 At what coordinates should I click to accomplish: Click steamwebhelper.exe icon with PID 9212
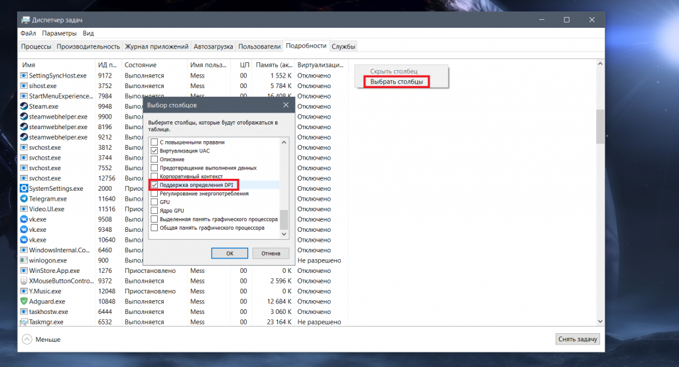pyautogui.click(x=24, y=137)
